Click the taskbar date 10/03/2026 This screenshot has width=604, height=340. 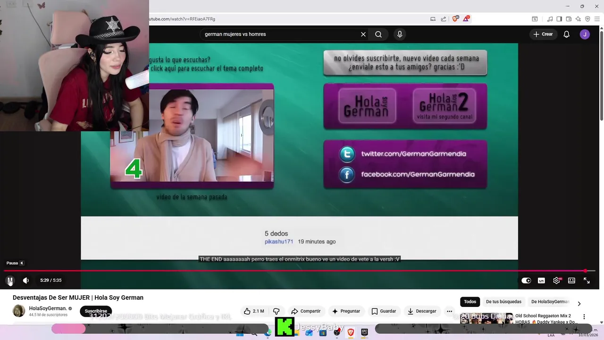[x=588, y=335]
